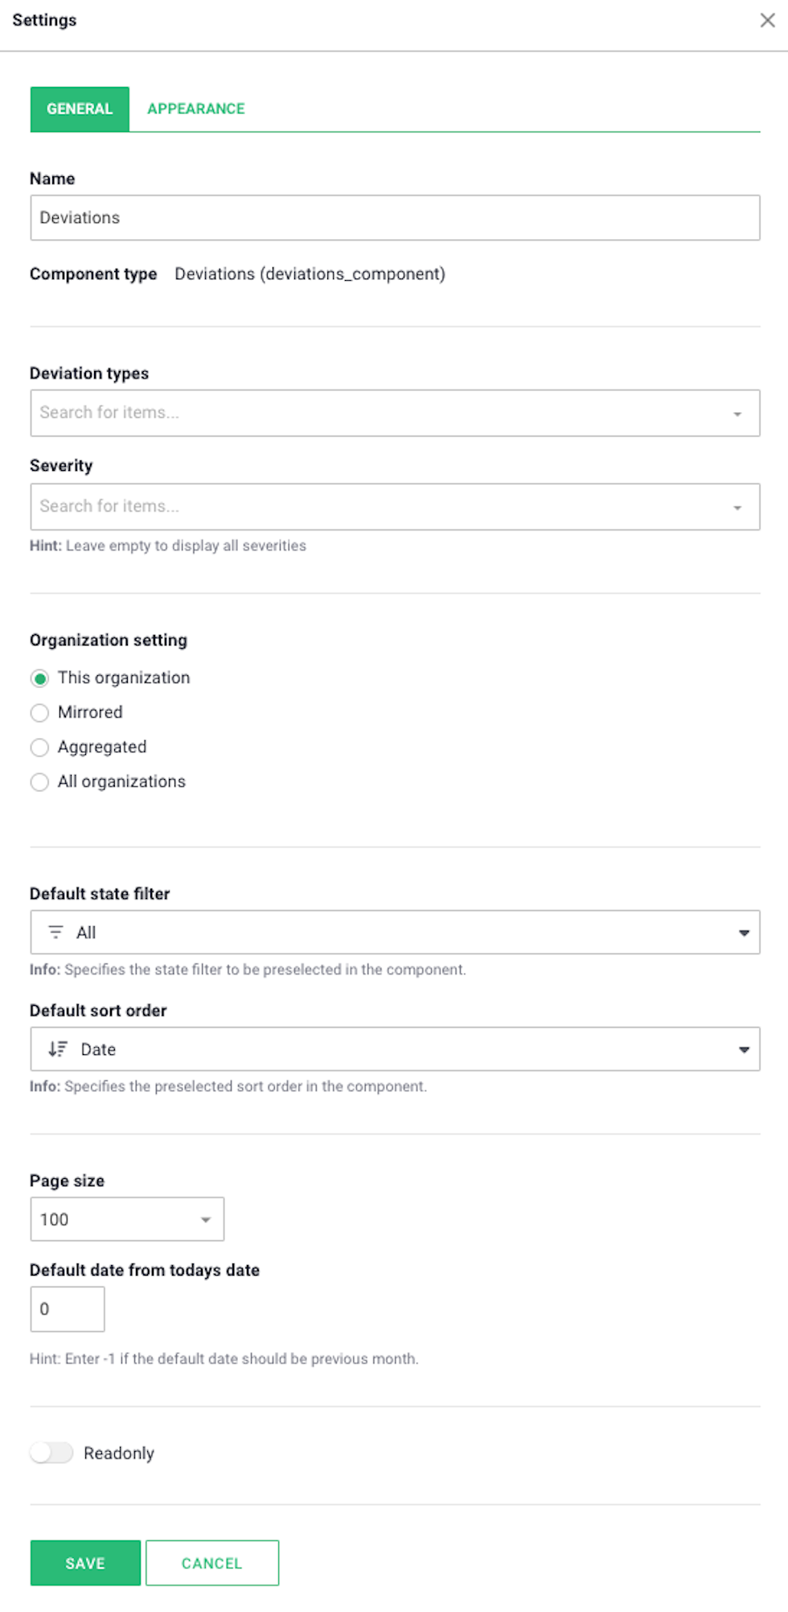This screenshot has height=1612, width=788.
Task: Switch to the Appearance tab
Action: (x=195, y=109)
